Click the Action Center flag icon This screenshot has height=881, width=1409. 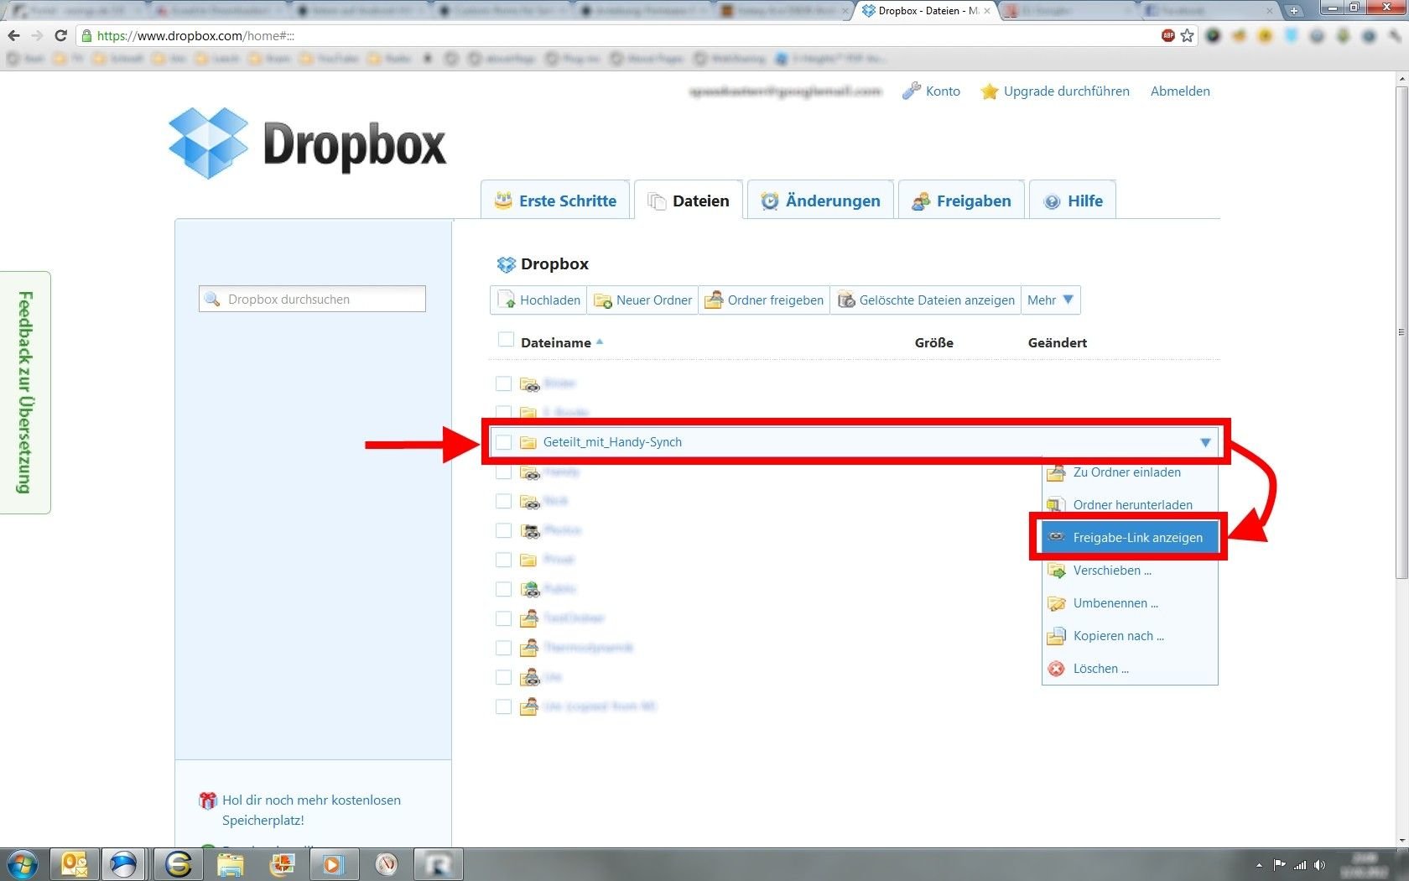1279,864
